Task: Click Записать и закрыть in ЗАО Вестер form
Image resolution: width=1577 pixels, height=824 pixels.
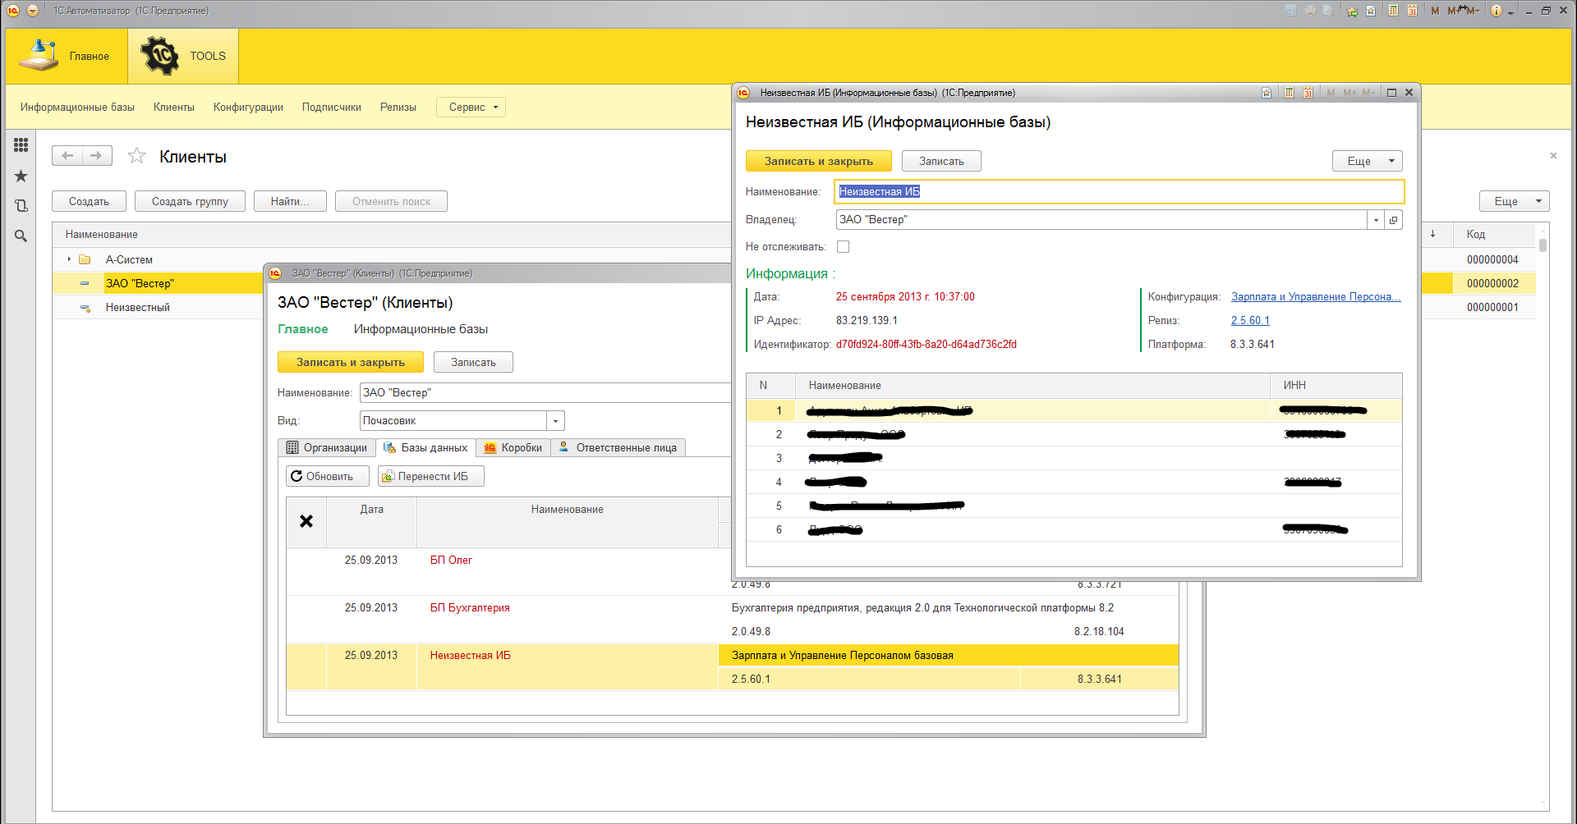Action: click(x=351, y=362)
